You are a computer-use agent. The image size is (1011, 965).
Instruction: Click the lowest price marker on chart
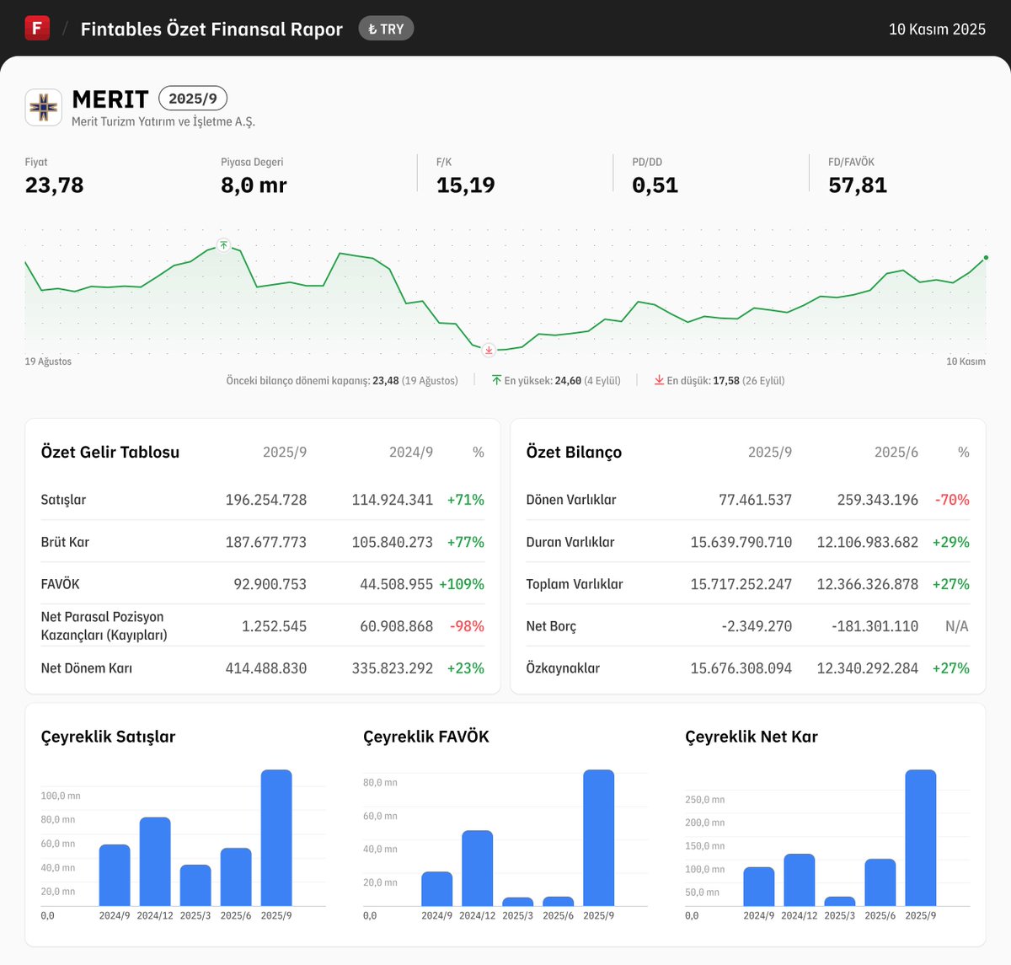[489, 350]
